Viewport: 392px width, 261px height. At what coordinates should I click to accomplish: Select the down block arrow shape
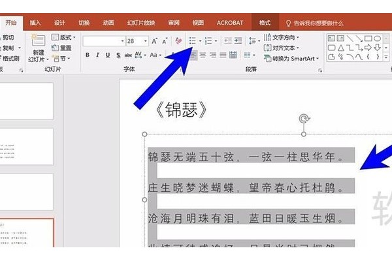(x=377, y=48)
